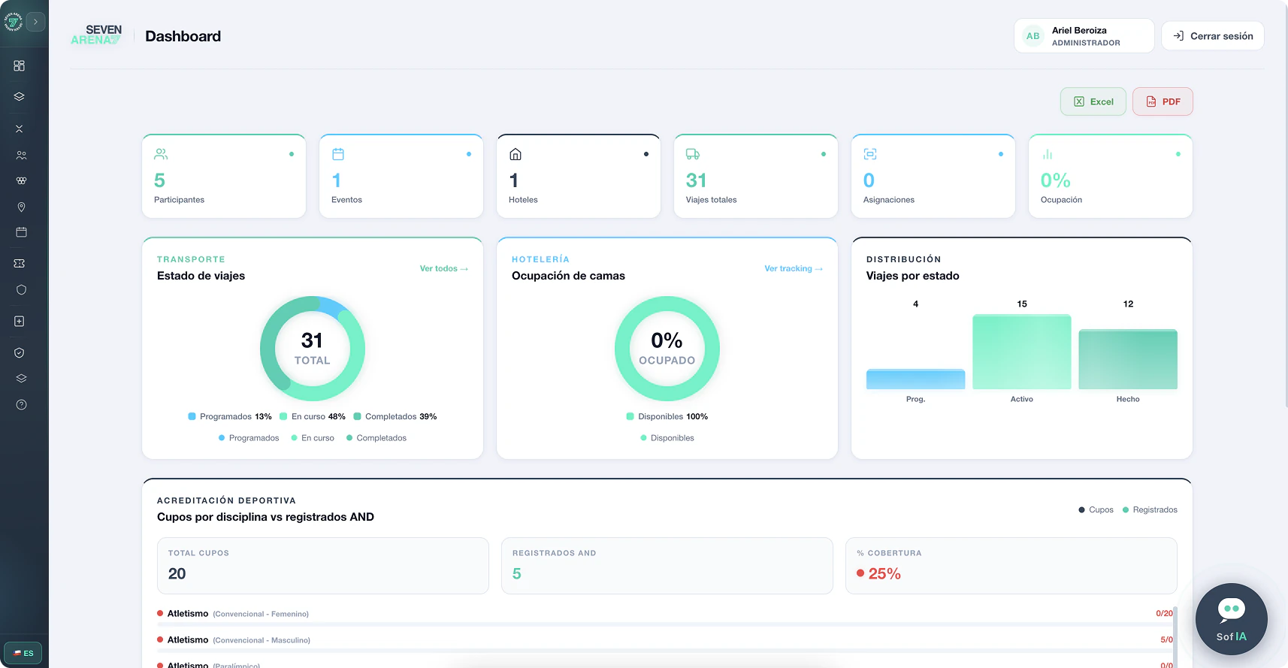
Task: Click the Seven Arena round logo in sidebar
Action: coord(13,22)
